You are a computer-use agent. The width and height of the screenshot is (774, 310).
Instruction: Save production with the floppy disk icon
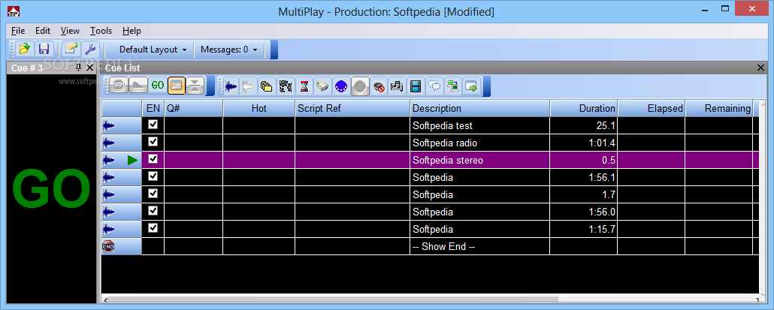pyautogui.click(x=44, y=49)
